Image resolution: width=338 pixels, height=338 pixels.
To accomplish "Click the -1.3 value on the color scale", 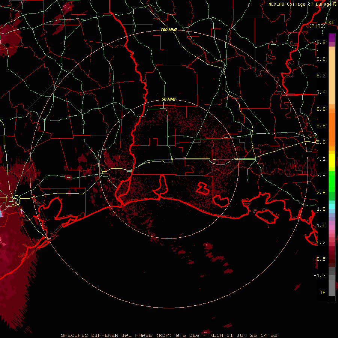I will pyautogui.click(x=320, y=276).
